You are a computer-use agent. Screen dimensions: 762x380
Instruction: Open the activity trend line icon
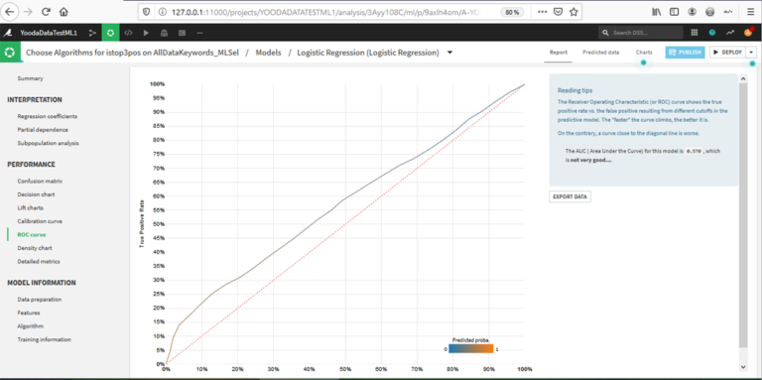[730, 33]
